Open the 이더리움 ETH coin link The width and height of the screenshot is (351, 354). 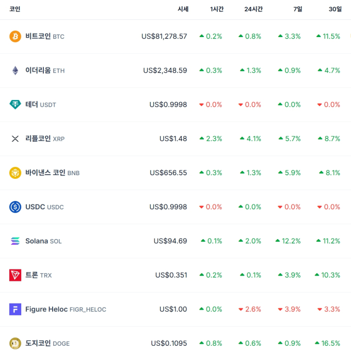(x=45, y=71)
